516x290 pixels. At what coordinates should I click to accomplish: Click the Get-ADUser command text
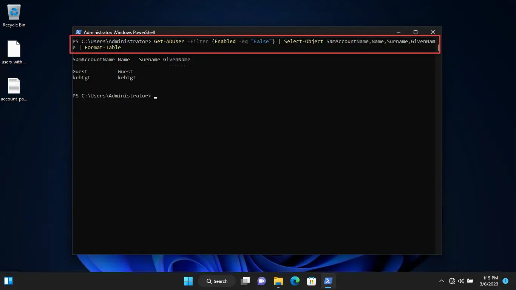[x=169, y=41]
